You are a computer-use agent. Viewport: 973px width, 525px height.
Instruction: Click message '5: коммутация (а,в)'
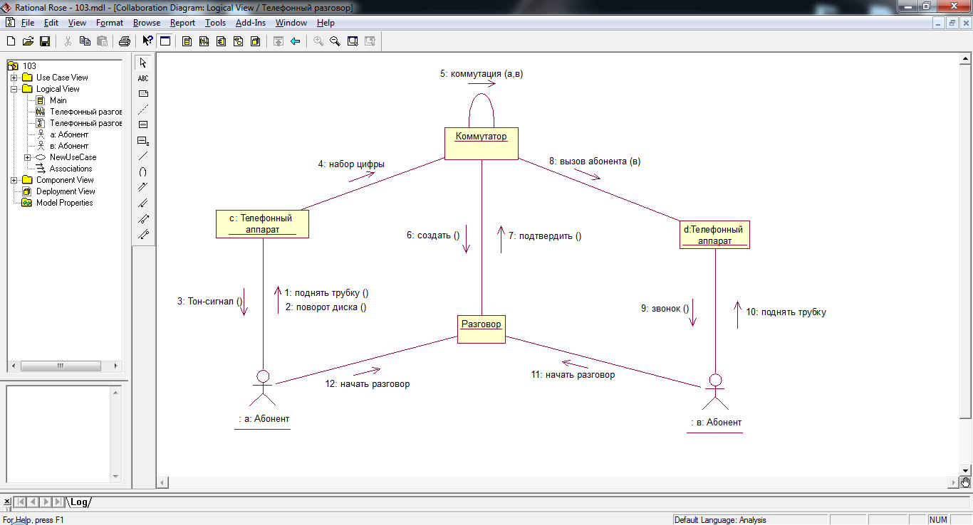pos(482,73)
